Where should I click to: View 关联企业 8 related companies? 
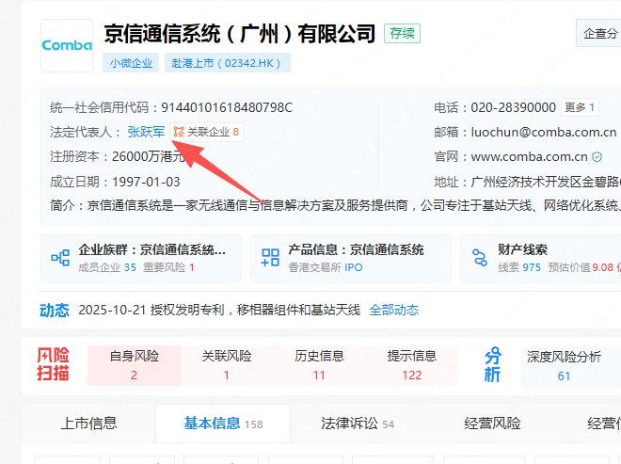[x=206, y=132]
